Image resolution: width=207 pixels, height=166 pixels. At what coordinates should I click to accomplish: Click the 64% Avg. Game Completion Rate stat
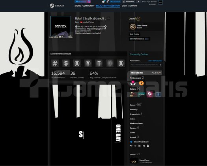click(x=103, y=75)
